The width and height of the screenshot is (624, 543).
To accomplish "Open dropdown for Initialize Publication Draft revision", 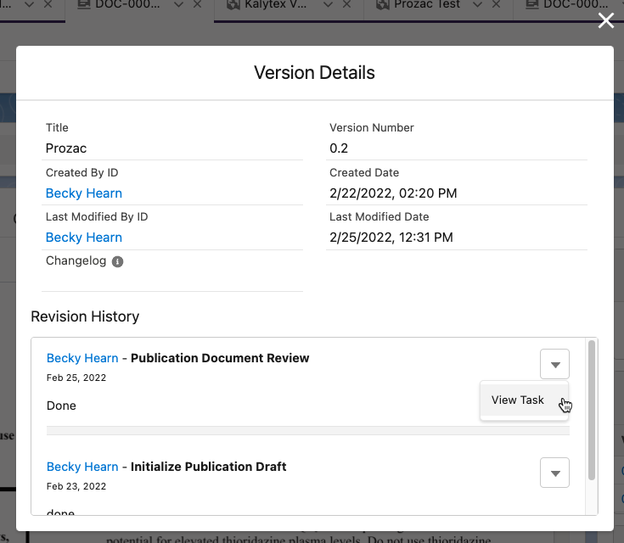I will (554, 473).
